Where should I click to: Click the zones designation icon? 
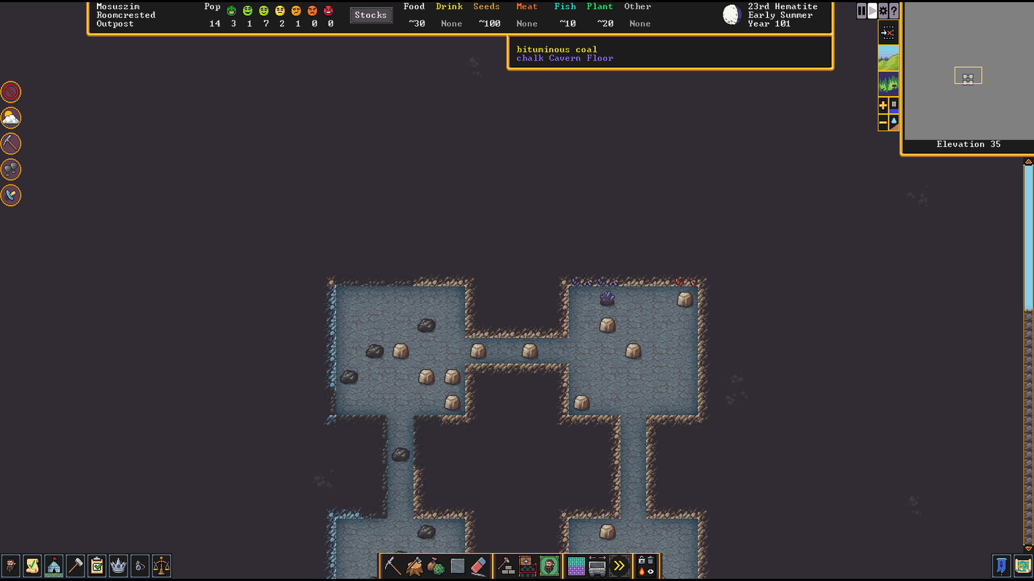point(575,565)
